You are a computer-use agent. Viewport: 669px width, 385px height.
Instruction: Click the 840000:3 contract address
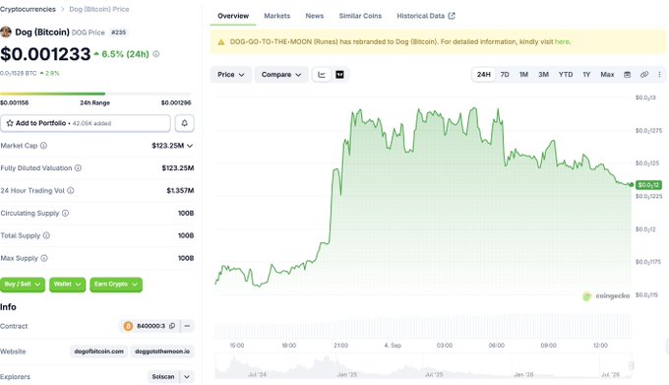[x=151, y=326]
